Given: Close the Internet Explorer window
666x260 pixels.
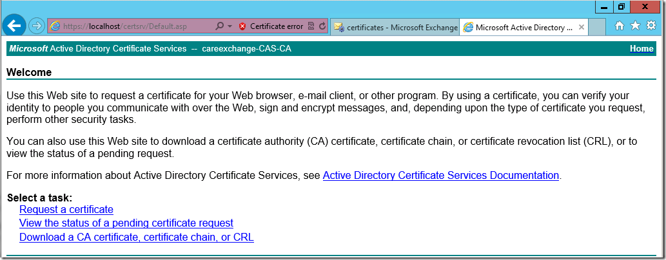Looking at the screenshot, I should 645,7.
